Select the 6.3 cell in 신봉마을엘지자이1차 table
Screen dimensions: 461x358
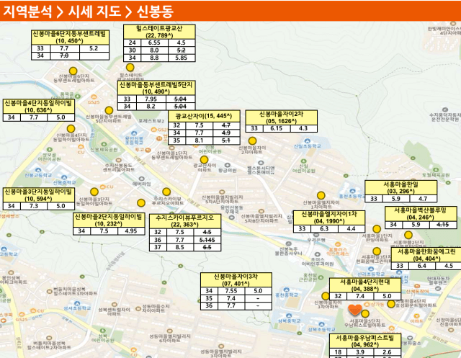pyautogui.click(x=324, y=228)
